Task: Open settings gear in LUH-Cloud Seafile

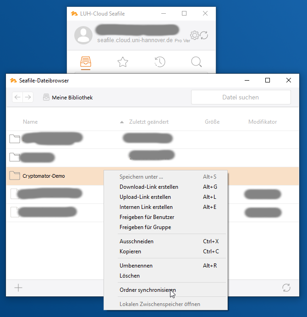Action: click(x=195, y=35)
